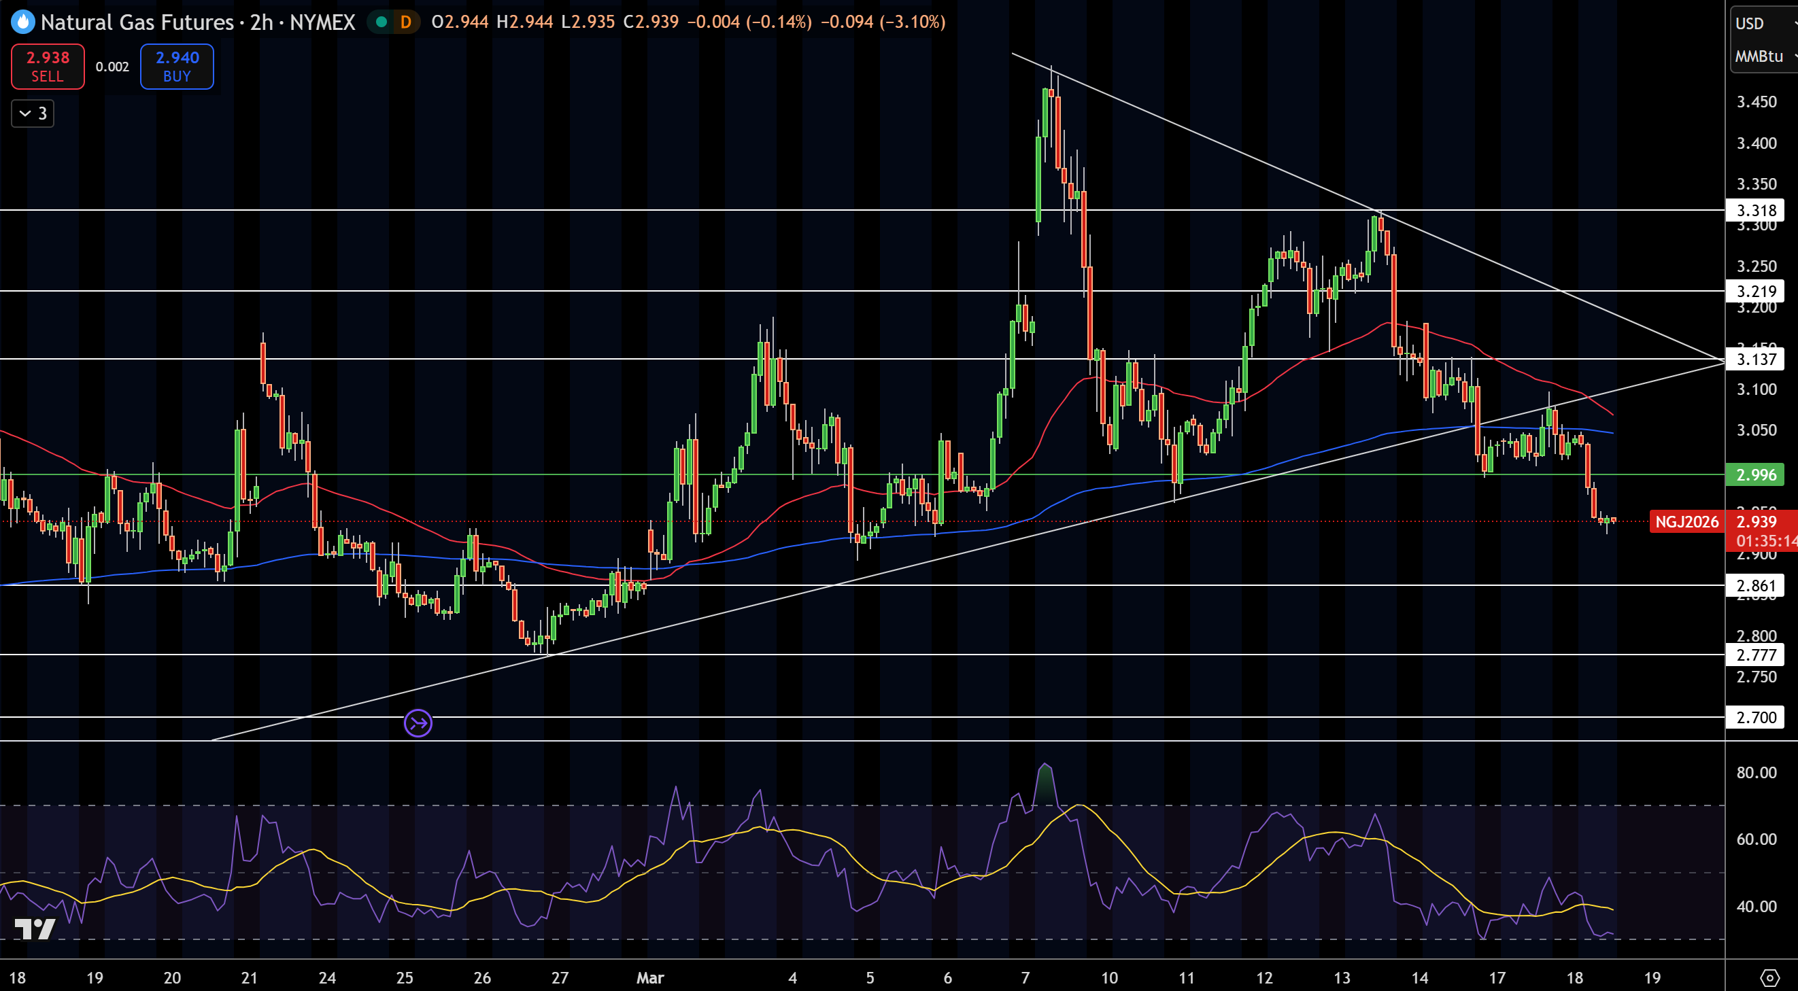
Task: Click the green 2.996 price line label
Action: (1755, 475)
